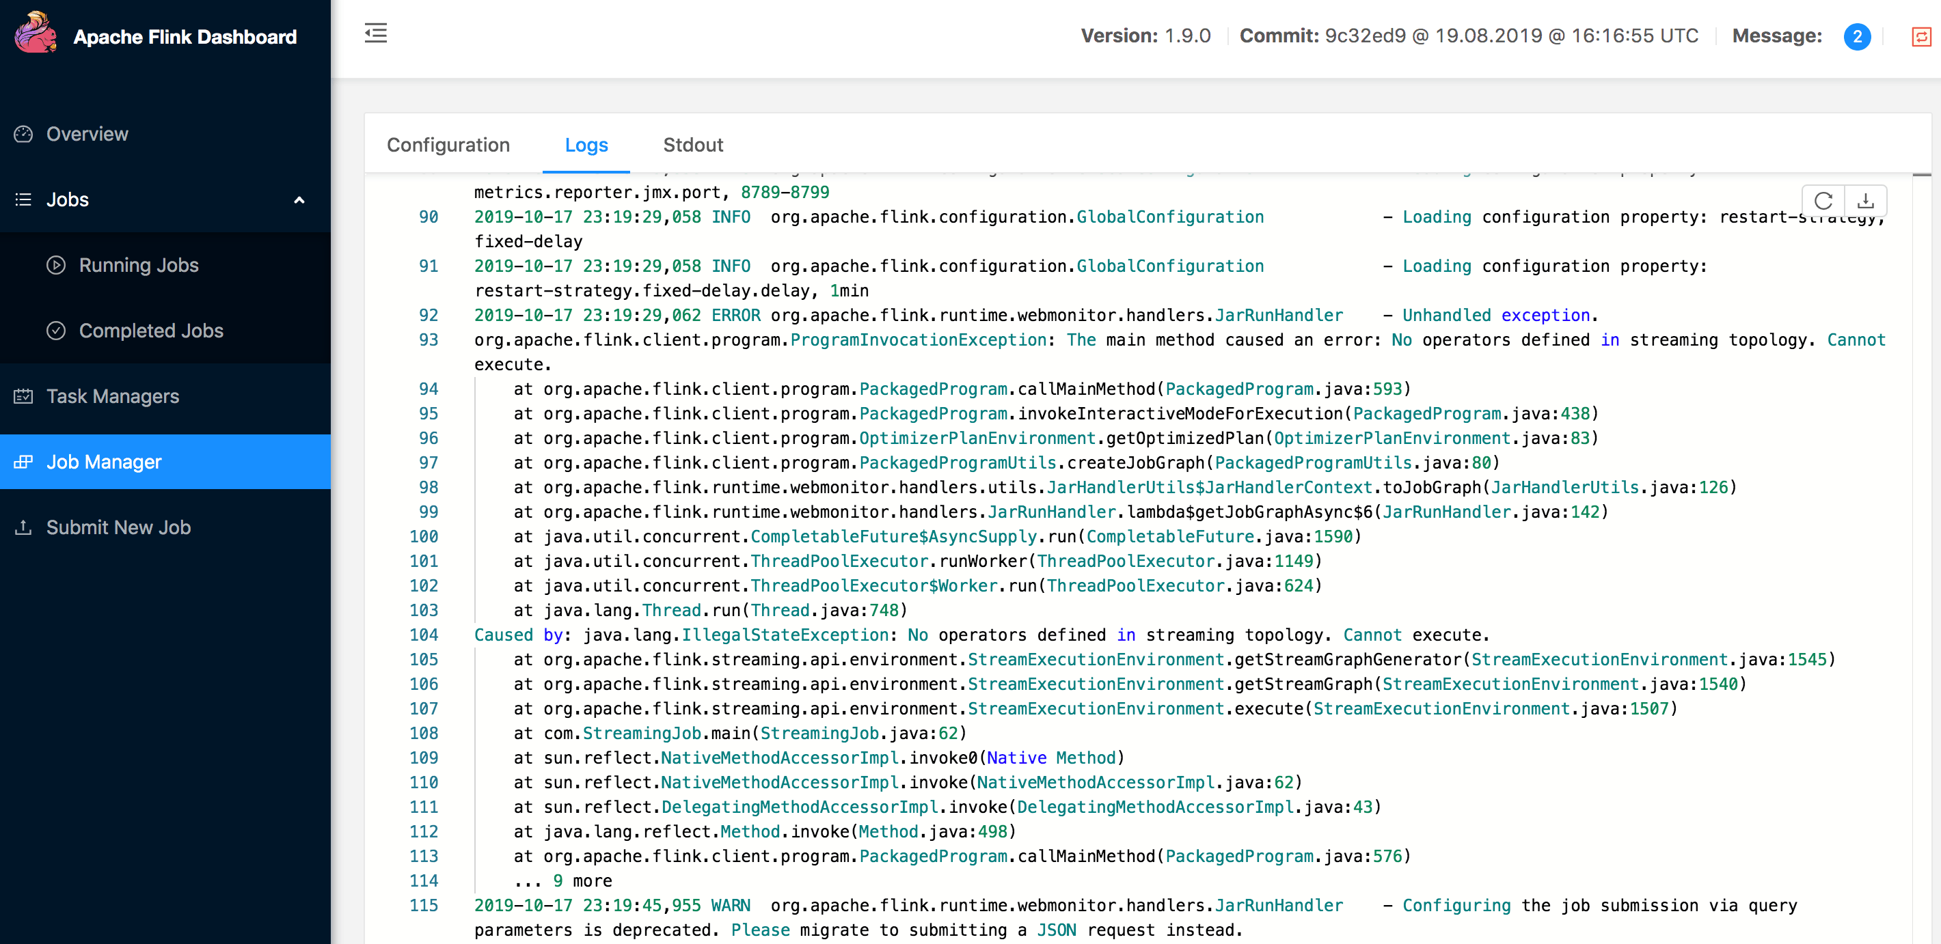Collapse the sidebar with the menu fold icon
This screenshot has width=1941, height=944.
pos(376,33)
